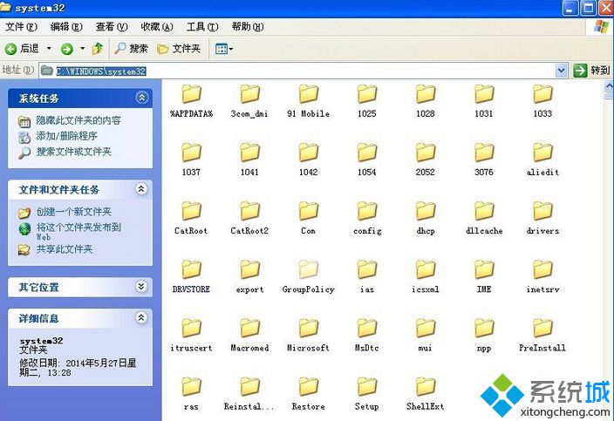614x421 pixels.
Task: Select the ShellExt folder icon
Action: click(426, 386)
